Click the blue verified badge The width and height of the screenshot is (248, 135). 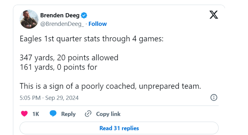84,15
